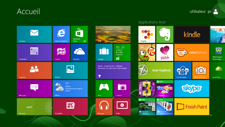Screen dimensions: 225x127
Task: Launch the Social Jogger tile
Action: click(183, 71)
